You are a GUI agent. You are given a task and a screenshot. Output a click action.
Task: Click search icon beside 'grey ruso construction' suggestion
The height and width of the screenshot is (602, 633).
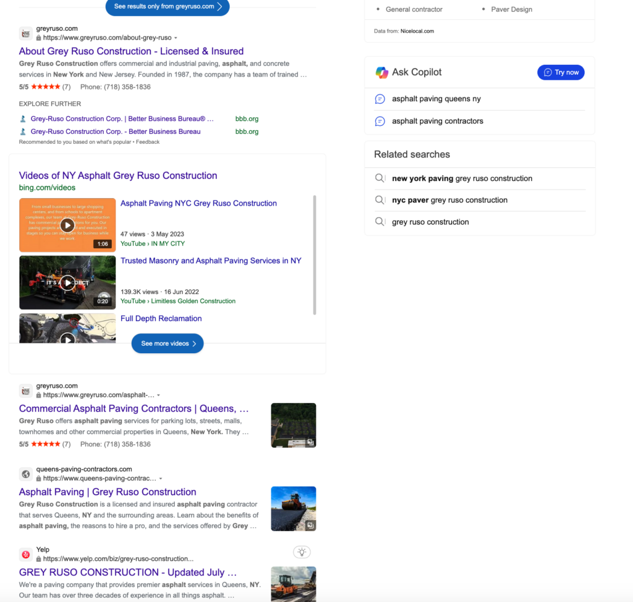[x=380, y=222]
